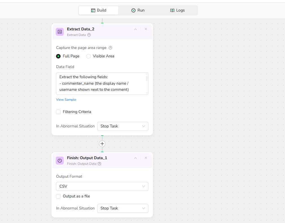The width and height of the screenshot is (285, 223).
Task: Select the Full Page radio option
Action: pos(59,56)
